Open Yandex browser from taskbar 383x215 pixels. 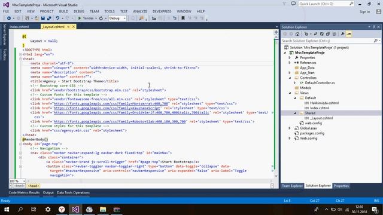(62, 210)
